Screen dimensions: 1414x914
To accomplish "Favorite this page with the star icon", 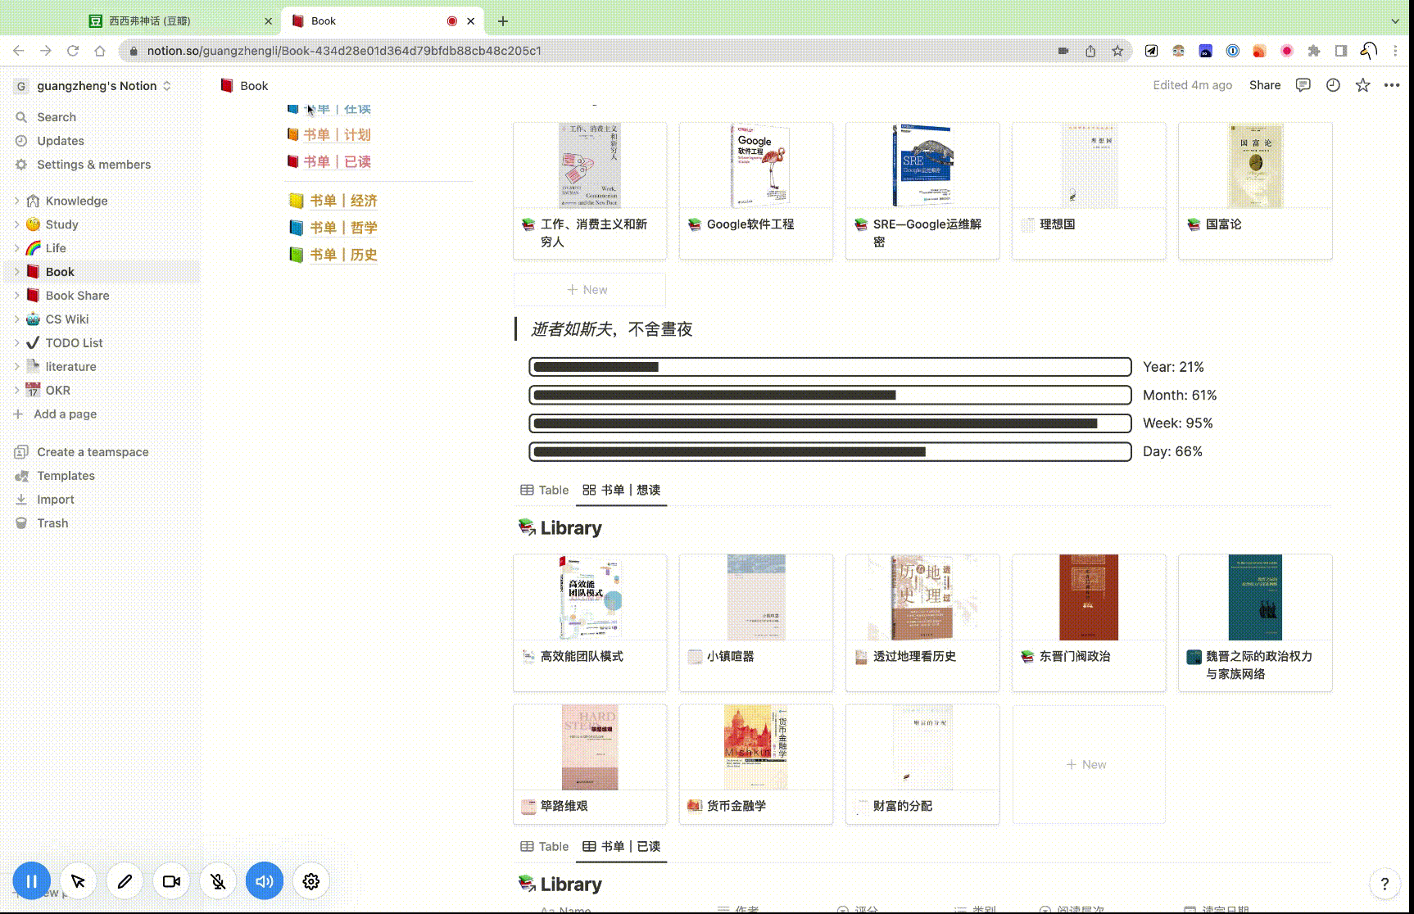I will click(1362, 85).
